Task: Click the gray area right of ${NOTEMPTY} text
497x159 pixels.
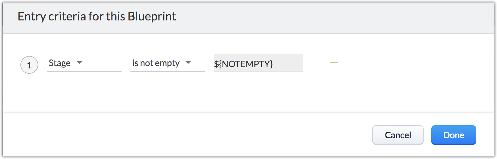Action: coord(288,63)
